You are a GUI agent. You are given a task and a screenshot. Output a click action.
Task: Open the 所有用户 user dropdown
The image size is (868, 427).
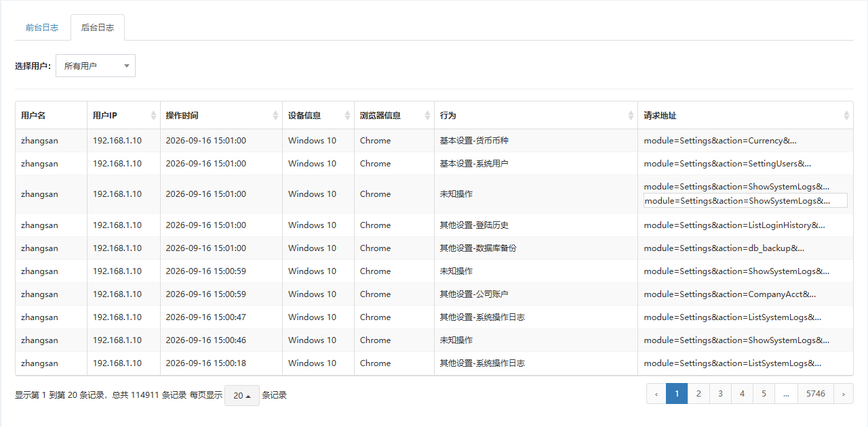click(96, 66)
